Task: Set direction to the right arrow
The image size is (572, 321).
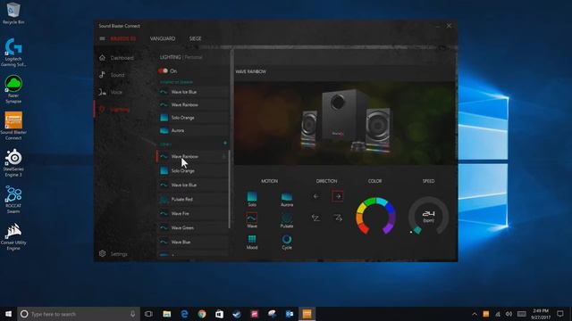Action: [338, 196]
